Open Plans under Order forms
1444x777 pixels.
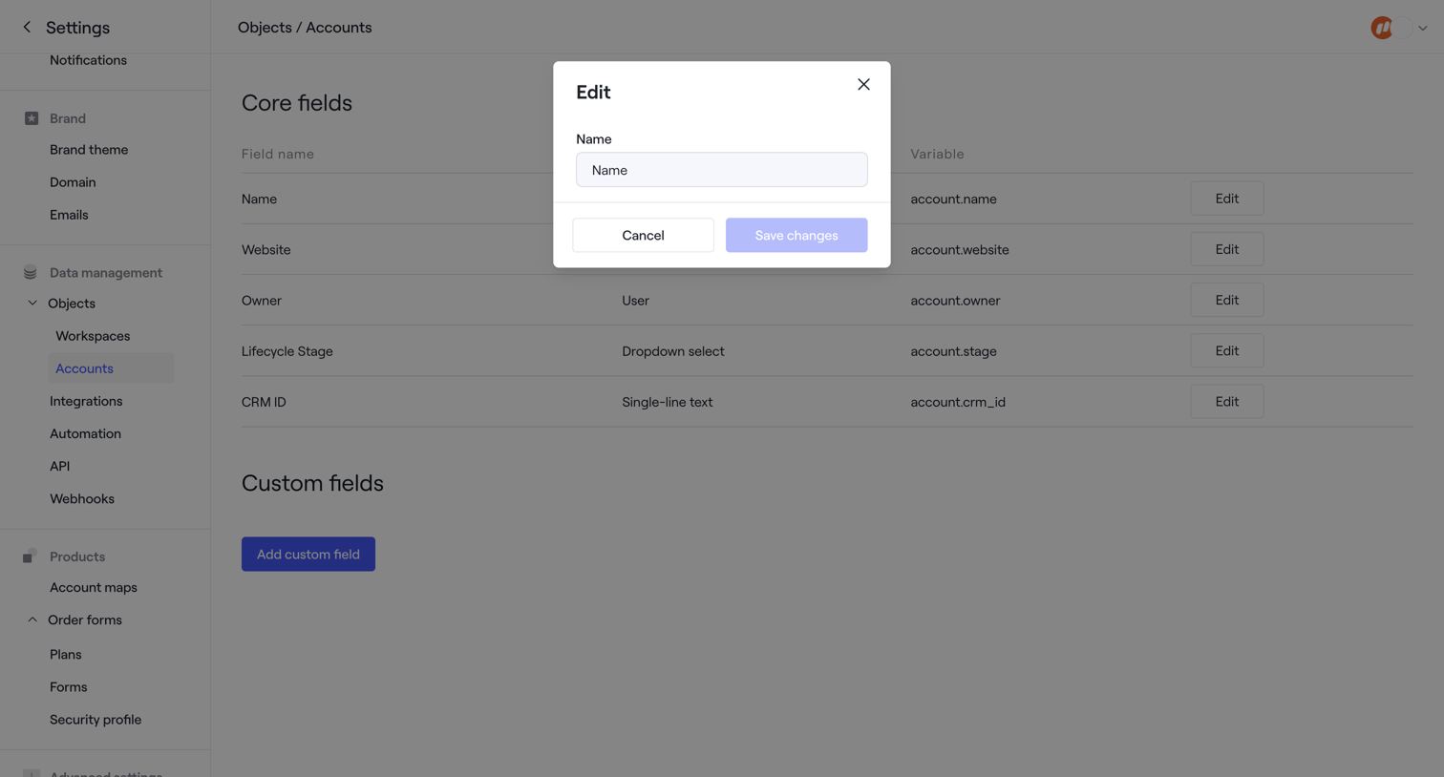click(65, 654)
